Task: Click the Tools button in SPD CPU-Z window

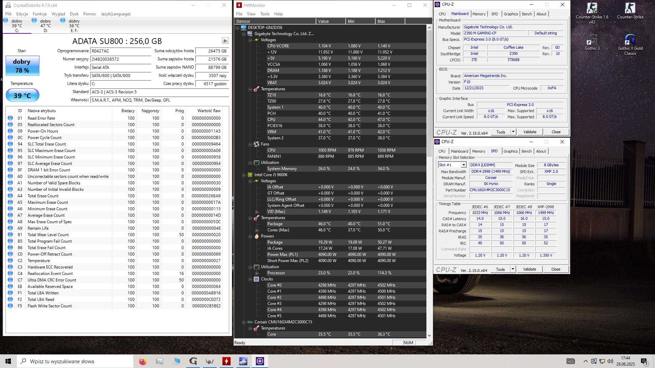Action: click(x=500, y=269)
